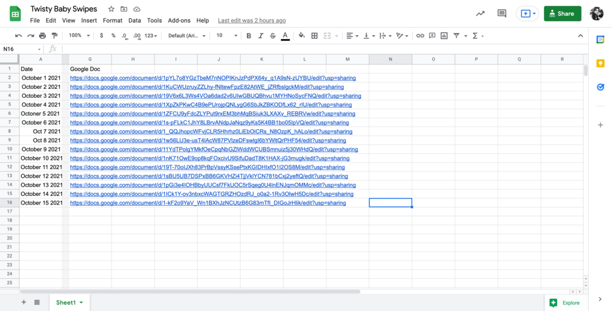The image size is (612, 311).
Task: Open Google Calendar side panel
Action: point(600,40)
